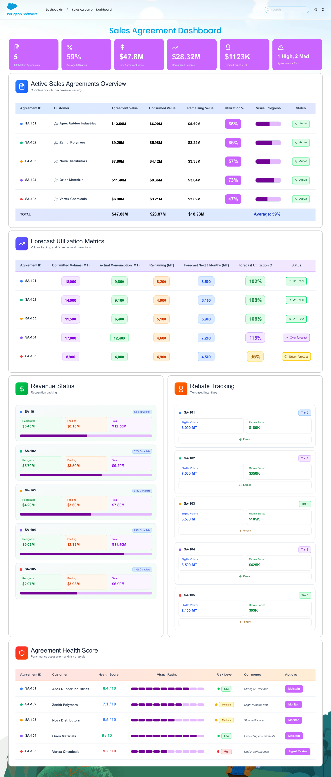Open the notifications bell

click(323, 10)
